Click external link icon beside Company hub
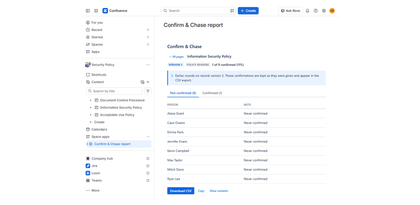420x205 pixels. (x=148, y=159)
